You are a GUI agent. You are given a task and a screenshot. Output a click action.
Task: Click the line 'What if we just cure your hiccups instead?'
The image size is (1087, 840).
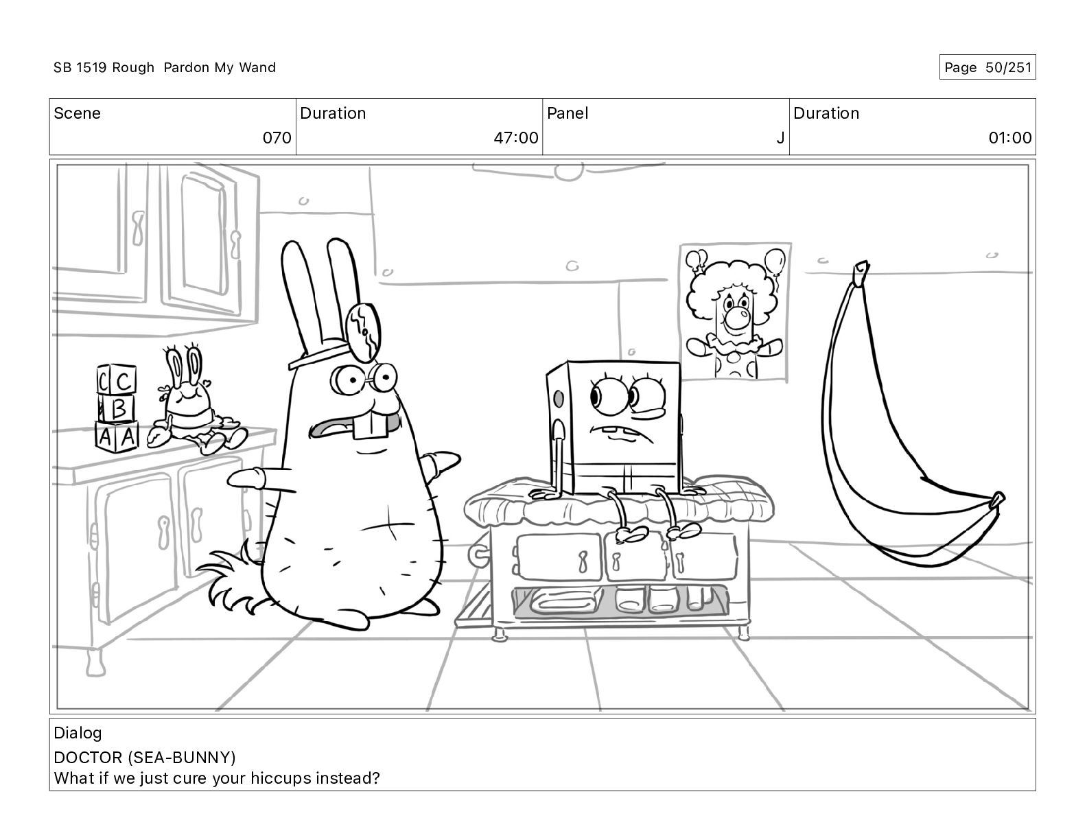coord(217,778)
